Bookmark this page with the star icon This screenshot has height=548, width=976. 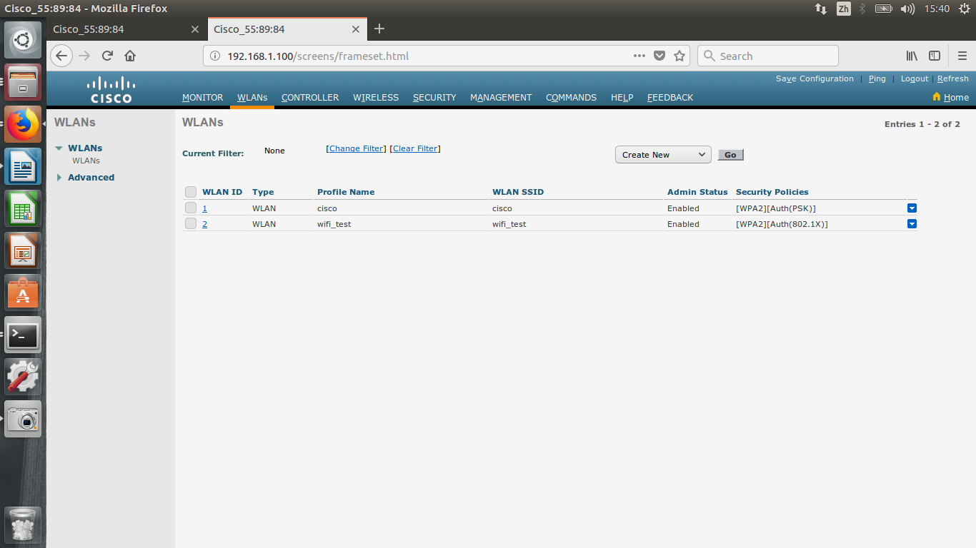679,56
